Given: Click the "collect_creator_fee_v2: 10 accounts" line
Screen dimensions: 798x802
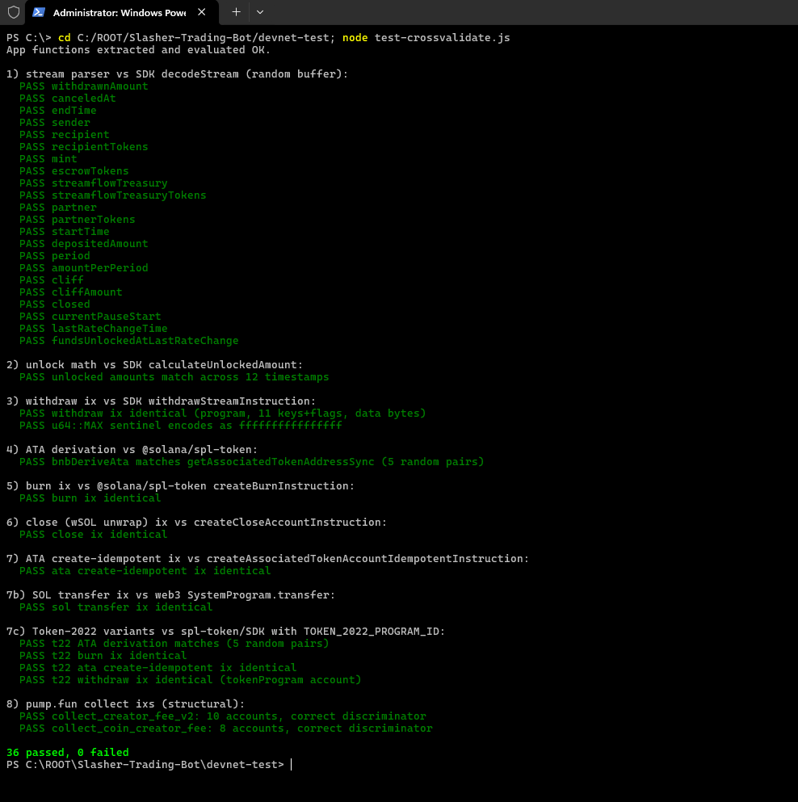Looking at the screenshot, I should click(x=223, y=716).
